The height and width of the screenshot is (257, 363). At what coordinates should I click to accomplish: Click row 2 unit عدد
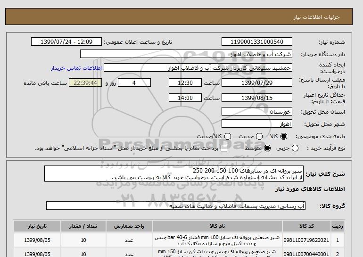pyautogui.click(x=129, y=254)
